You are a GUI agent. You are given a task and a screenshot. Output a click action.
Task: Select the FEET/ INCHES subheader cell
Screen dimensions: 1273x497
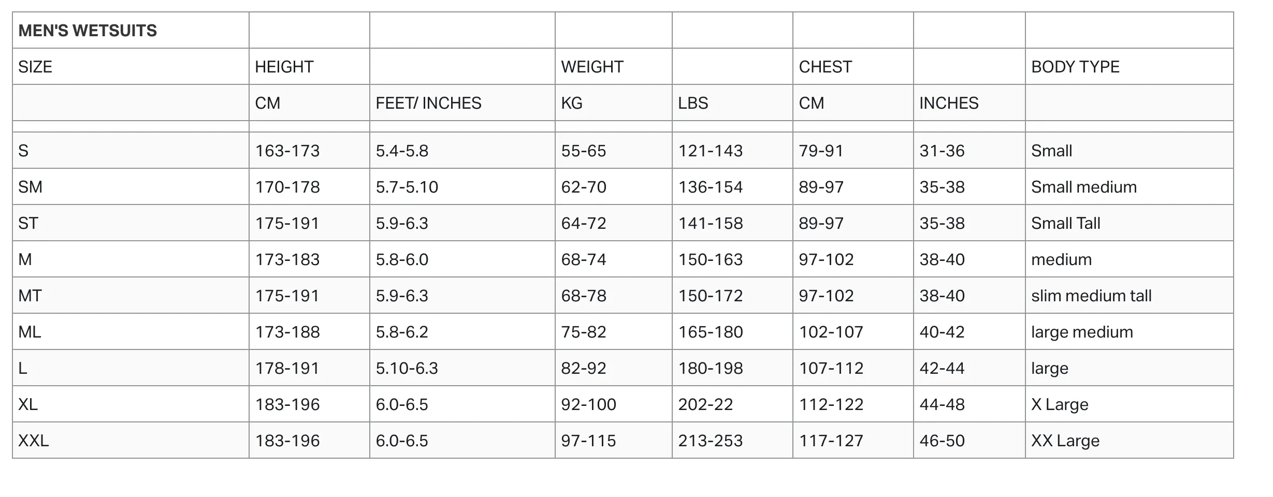tap(462, 103)
